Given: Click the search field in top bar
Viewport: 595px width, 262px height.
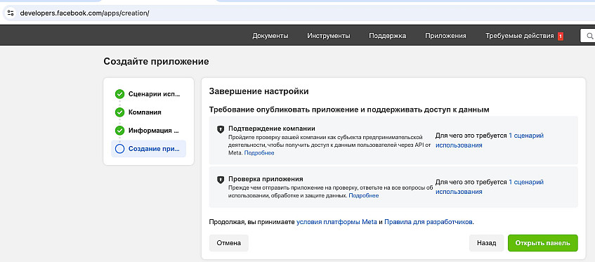Looking at the screenshot, I should 588,36.
